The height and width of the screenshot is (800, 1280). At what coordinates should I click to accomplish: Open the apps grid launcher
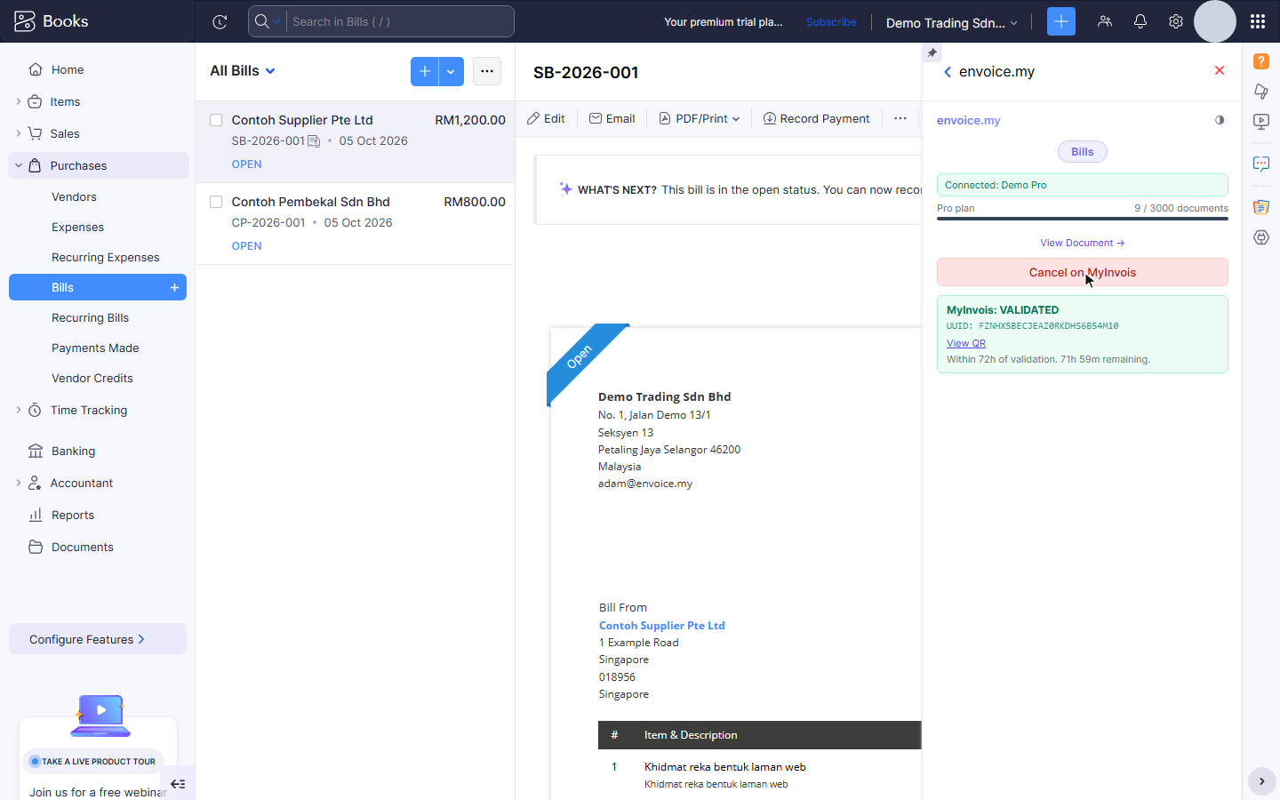[x=1257, y=21]
